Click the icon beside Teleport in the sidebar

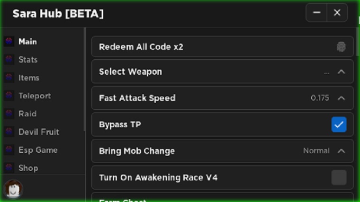click(x=9, y=96)
